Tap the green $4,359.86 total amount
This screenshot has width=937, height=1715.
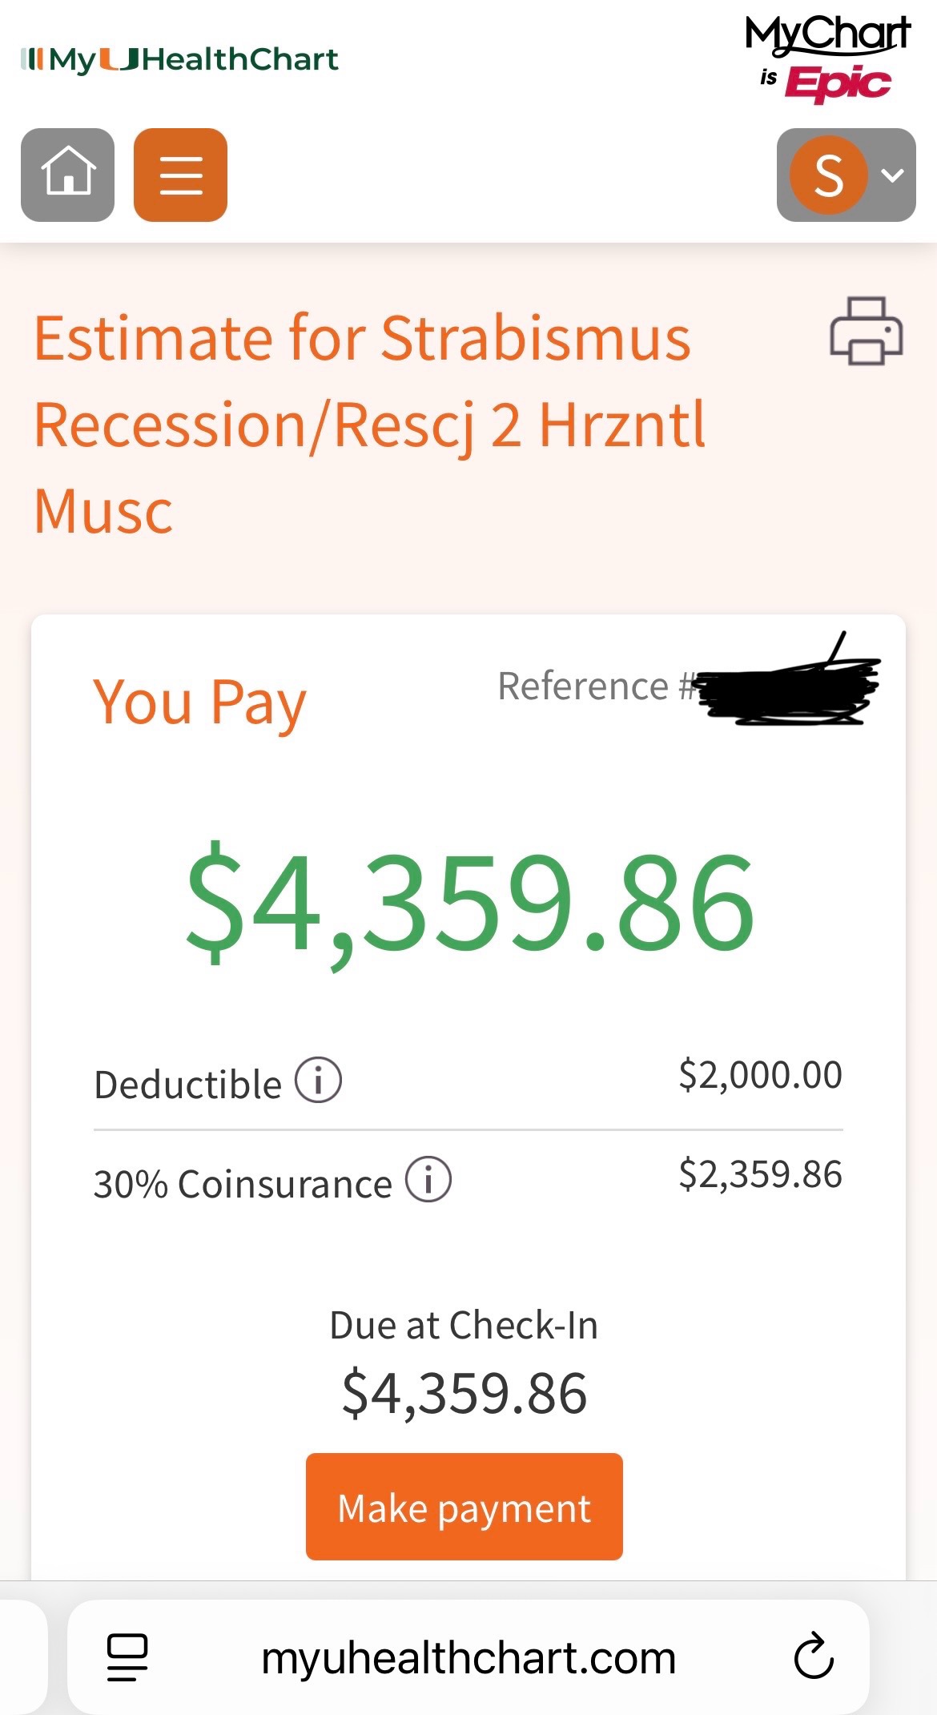pyautogui.click(x=469, y=903)
